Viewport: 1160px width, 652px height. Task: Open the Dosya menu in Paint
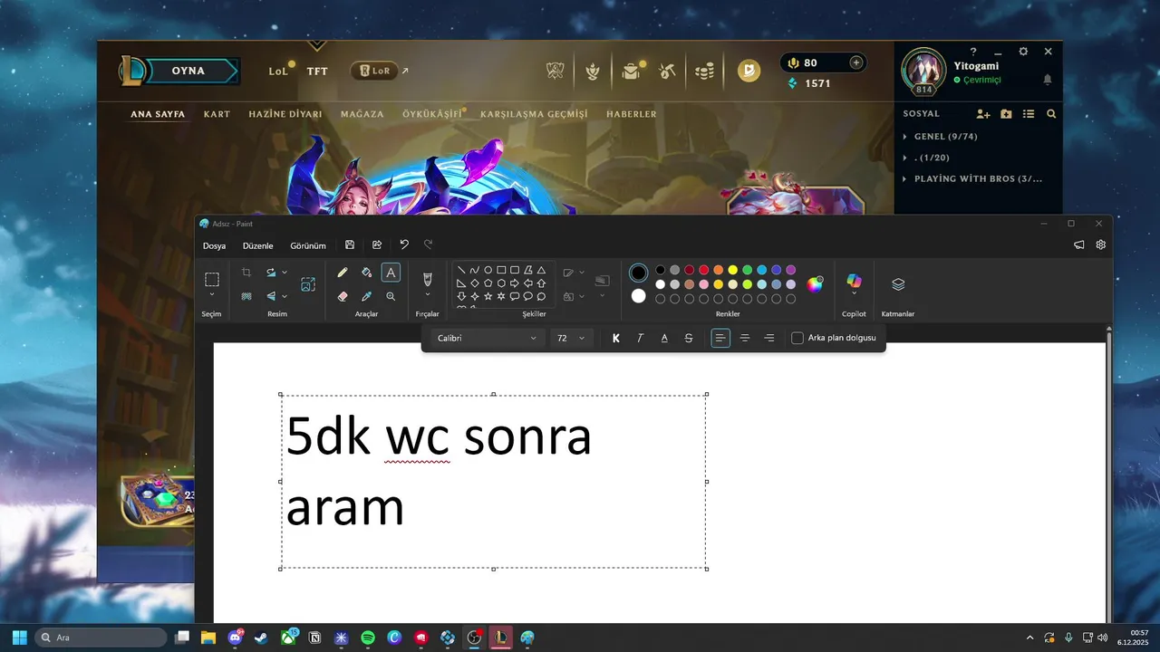pyautogui.click(x=215, y=245)
